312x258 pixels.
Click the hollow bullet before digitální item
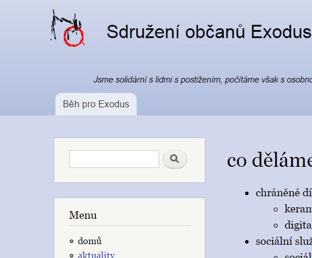tap(276, 226)
